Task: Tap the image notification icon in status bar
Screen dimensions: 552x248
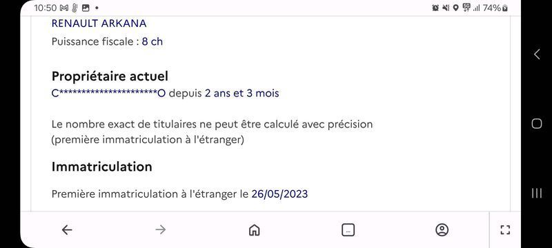Action: (x=86, y=8)
